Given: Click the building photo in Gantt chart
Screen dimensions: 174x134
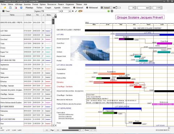Looking at the screenshot, I should point(90,48).
